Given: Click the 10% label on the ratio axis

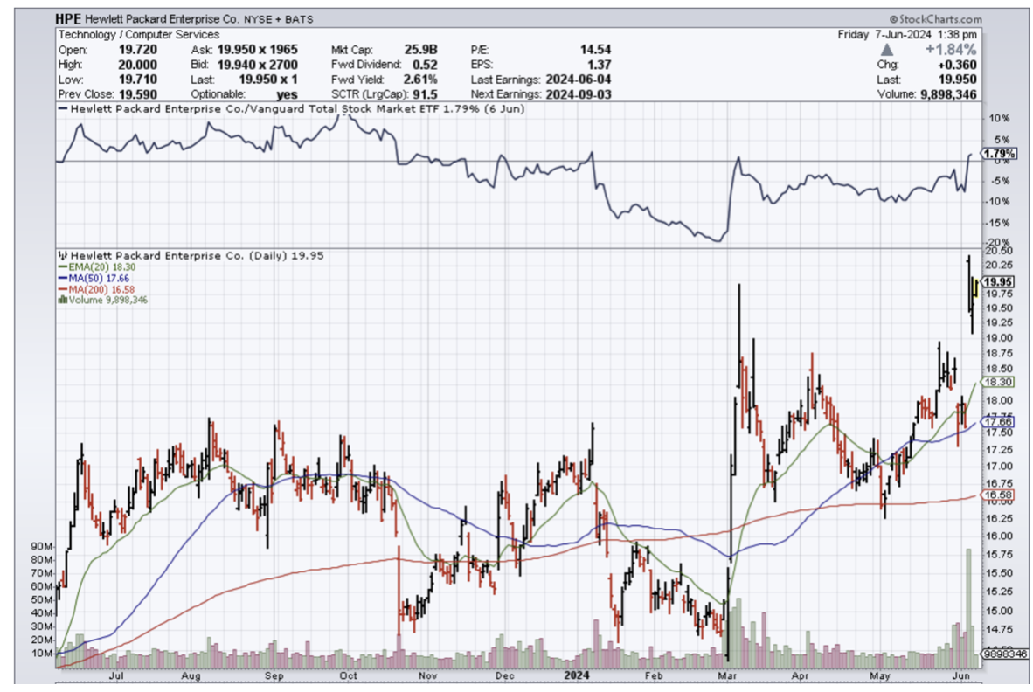Looking at the screenshot, I should click(x=999, y=119).
